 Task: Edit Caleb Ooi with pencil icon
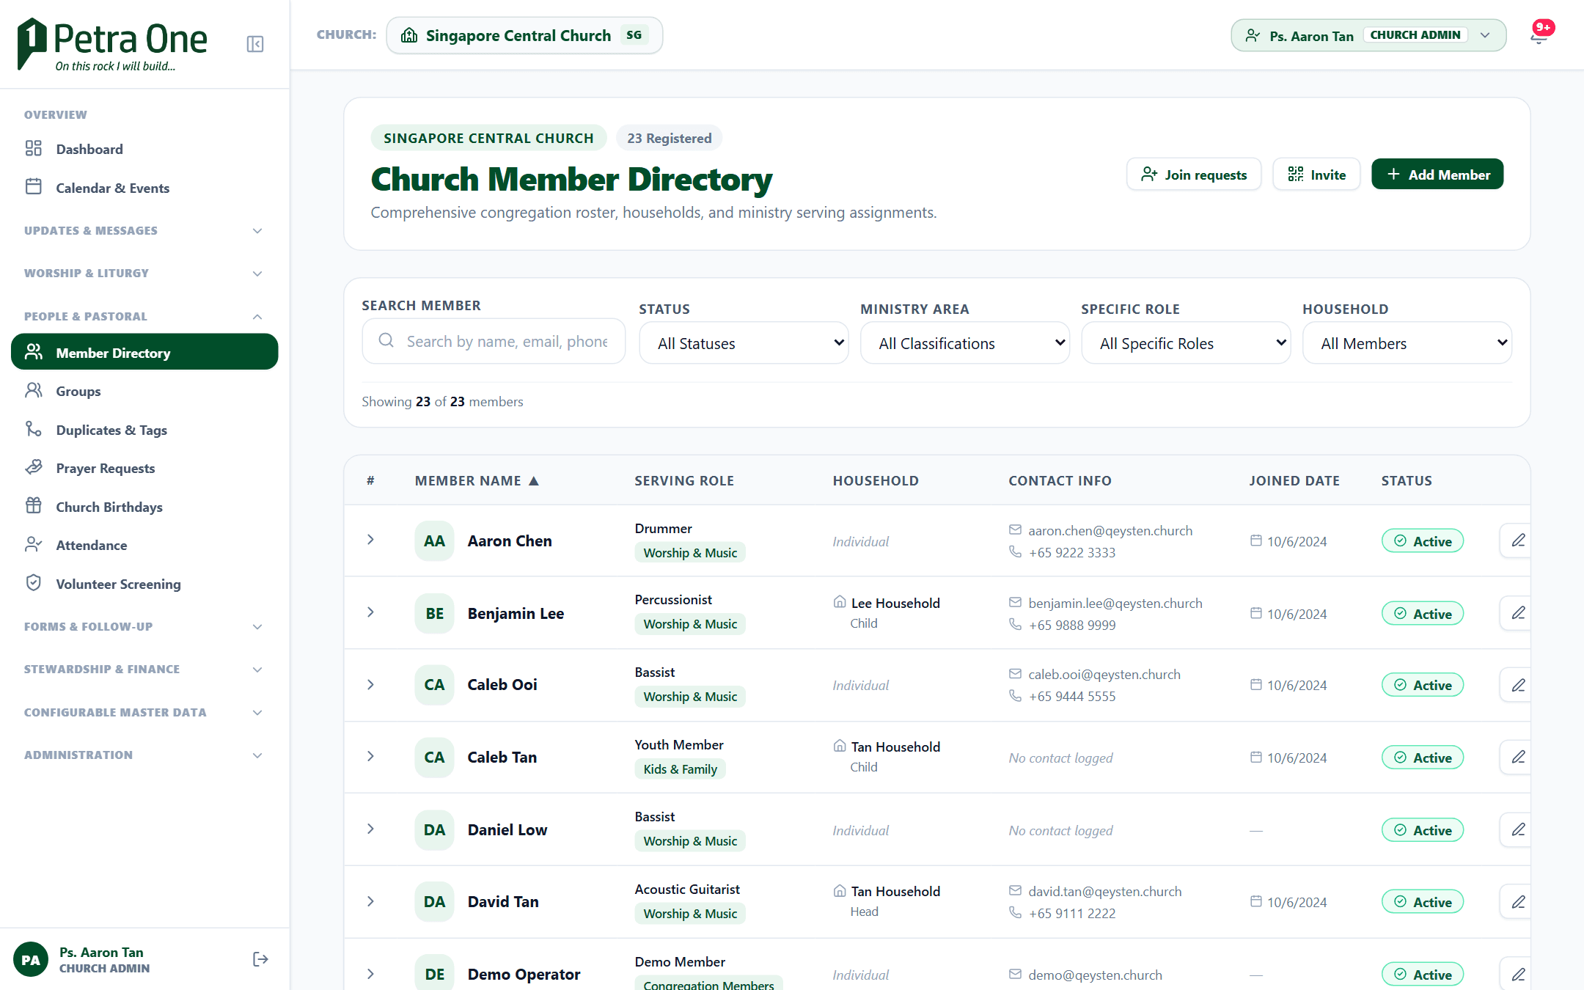tap(1517, 685)
